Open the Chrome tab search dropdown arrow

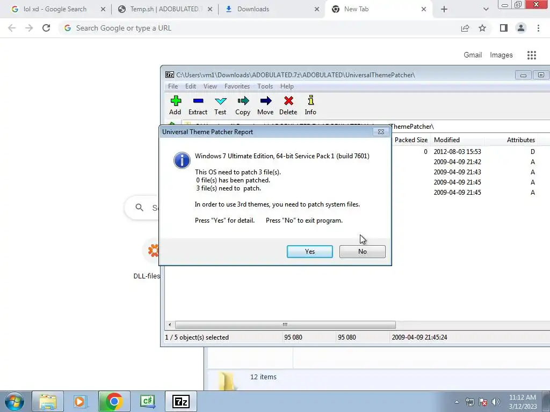486,9
